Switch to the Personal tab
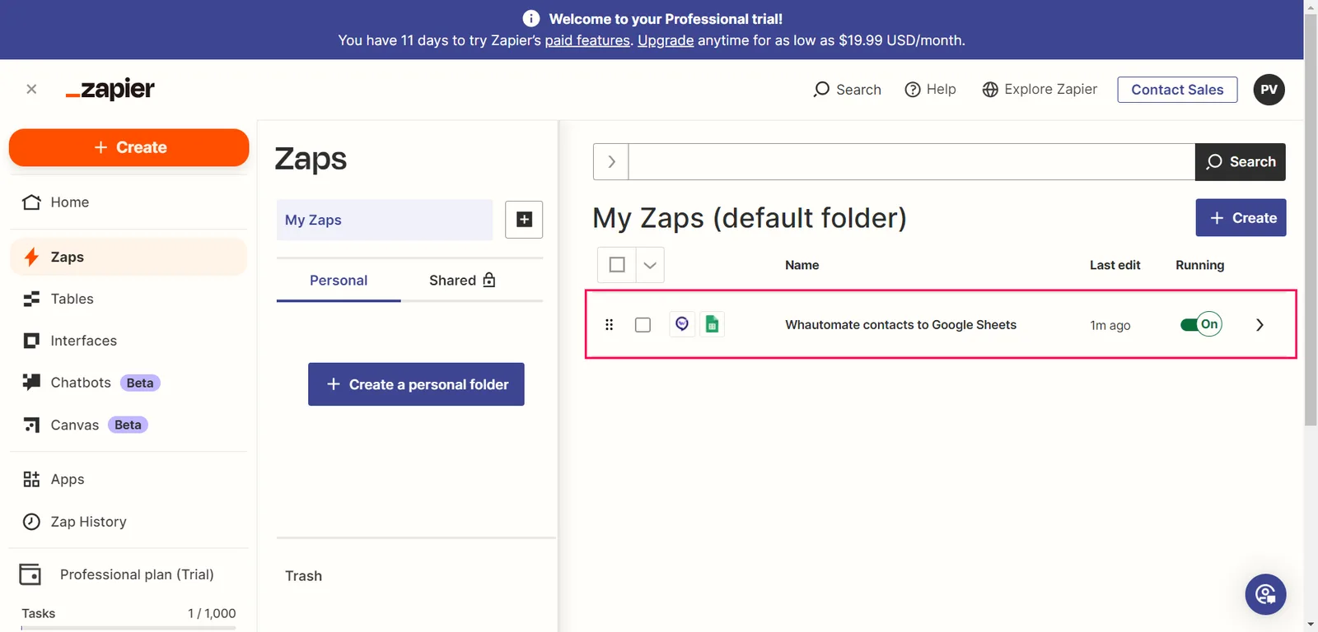1318x632 pixels. pyautogui.click(x=339, y=281)
